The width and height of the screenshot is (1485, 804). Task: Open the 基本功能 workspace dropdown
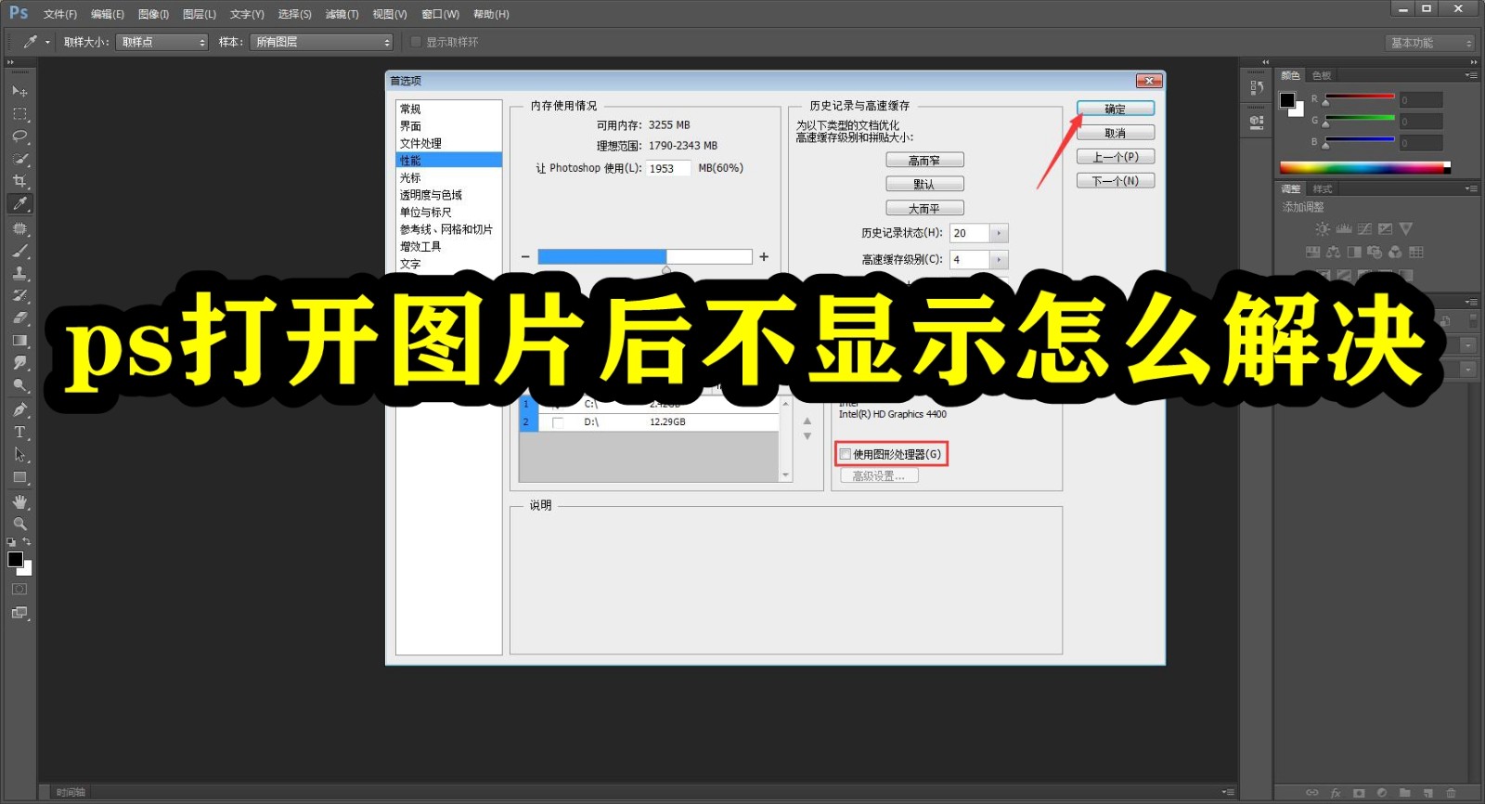pyautogui.click(x=1429, y=43)
